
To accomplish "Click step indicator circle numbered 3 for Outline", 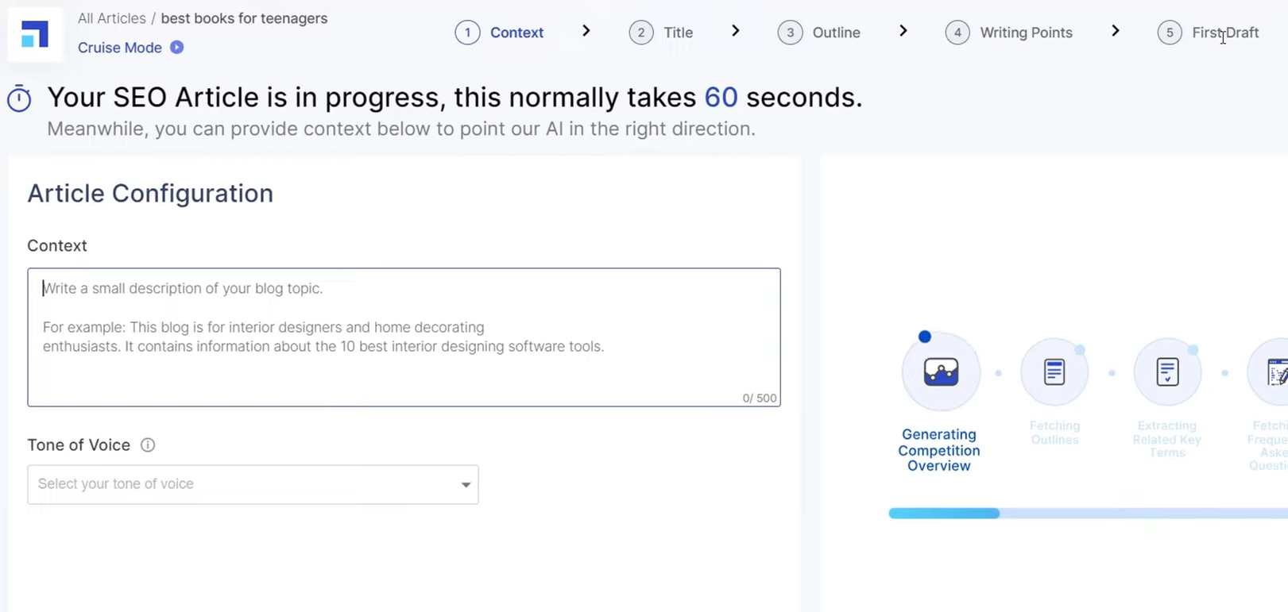I will (x=790, y=33).
